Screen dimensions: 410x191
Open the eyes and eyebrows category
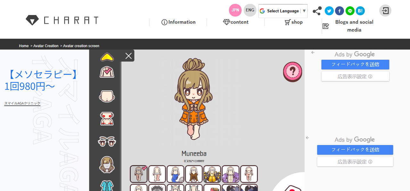[107, 141]
